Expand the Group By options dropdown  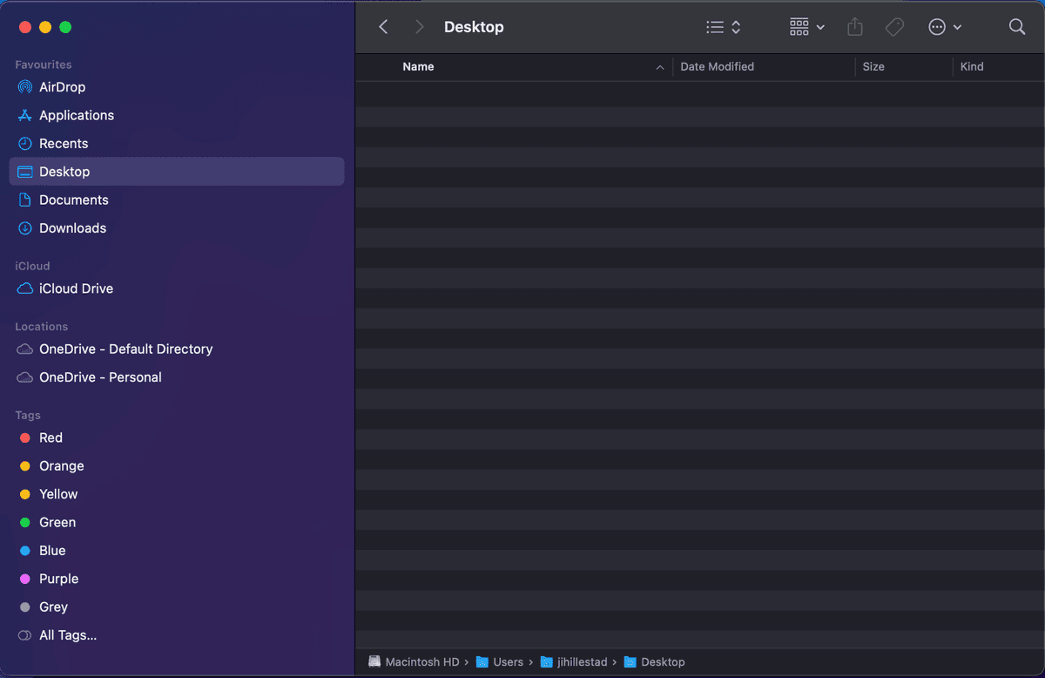pyautogui.click(x=806, y=27)
